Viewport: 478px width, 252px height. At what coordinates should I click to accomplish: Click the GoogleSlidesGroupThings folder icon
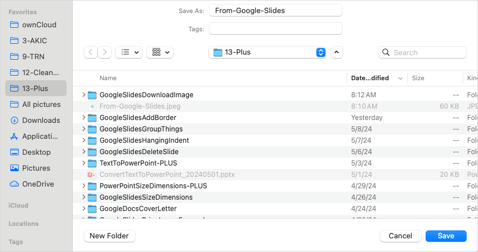point(92,129)
